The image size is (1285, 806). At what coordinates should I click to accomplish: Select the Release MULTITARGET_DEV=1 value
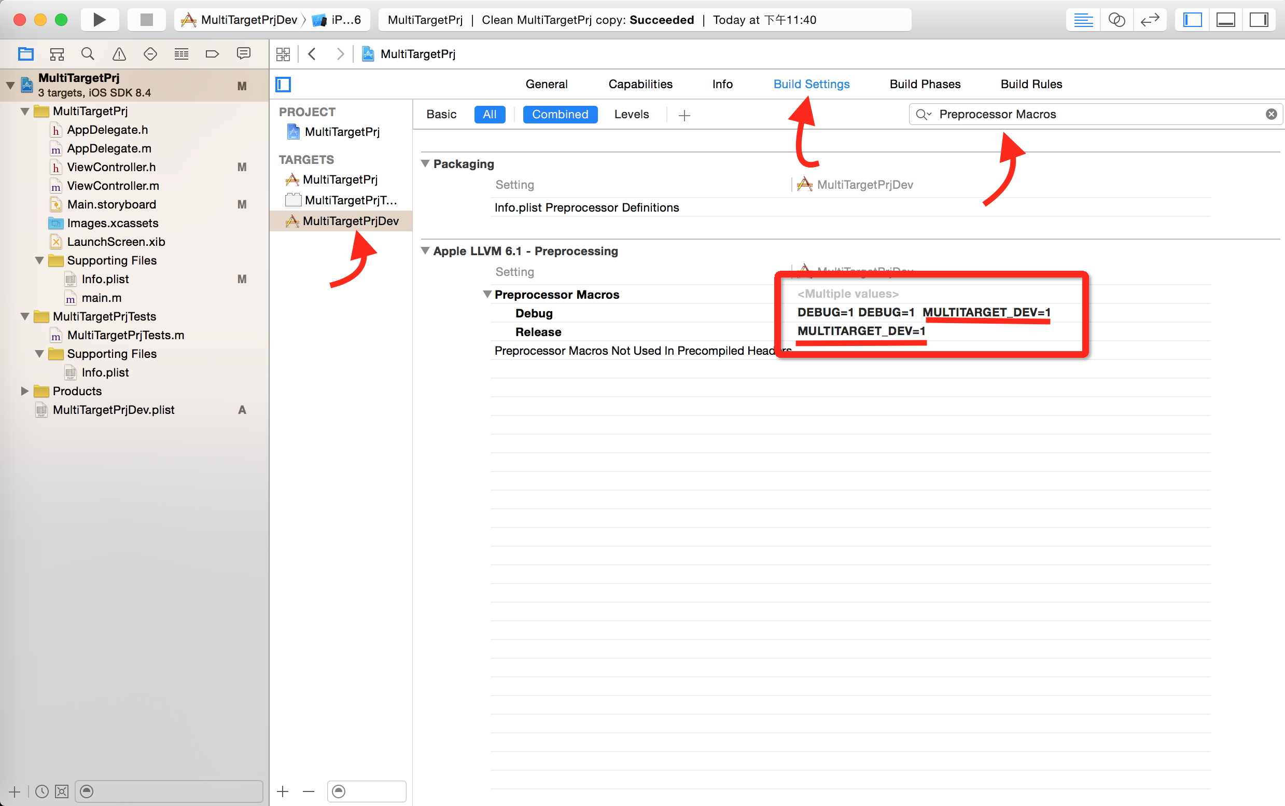tap(861, 331)
